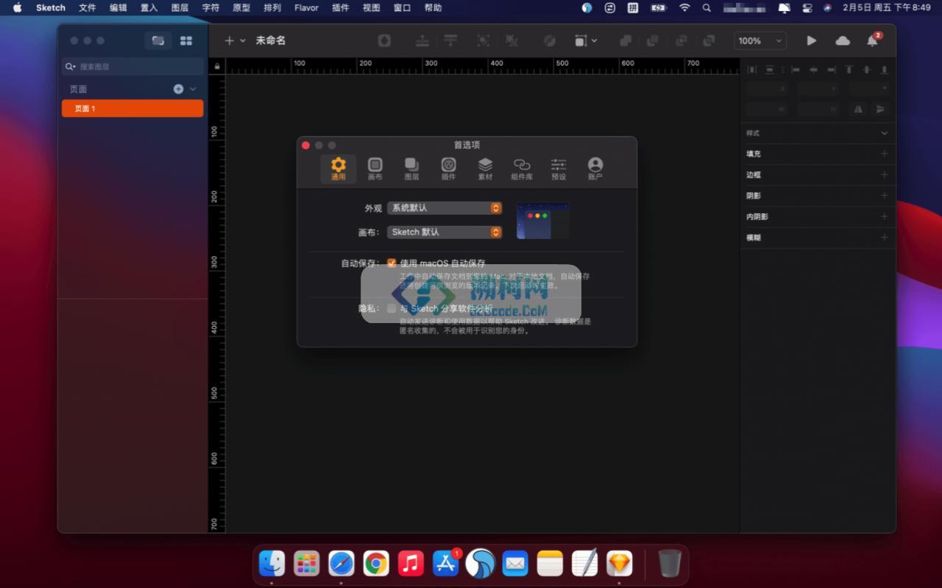Switch to 插件 preferences tab
Image resolution: width=942 pixels, height=588 pixels.
pyautogui.click(x=449, y=169)
